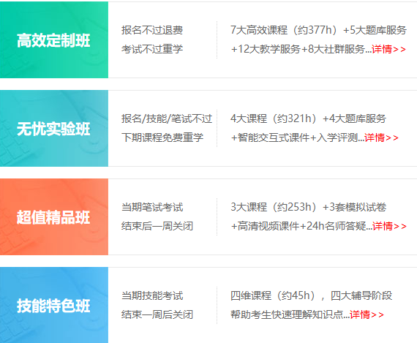Open the 无忧实验班 teal course banner
This screenshot has width=417, height=343.
pyautogui.click(x=54, y=129)
